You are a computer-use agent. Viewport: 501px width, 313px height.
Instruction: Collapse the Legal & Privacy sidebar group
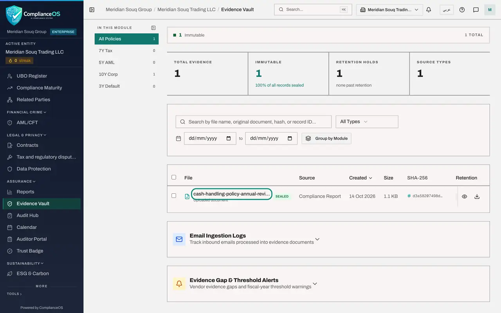click(x=27, y=135)
